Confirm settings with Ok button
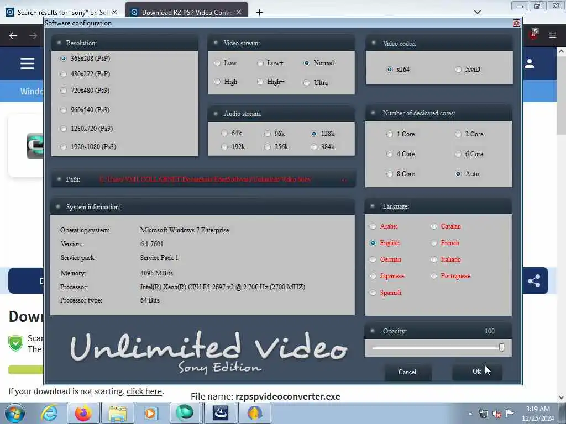Image resolution: width=566 pixels, height=424 pixels. [477, 372]
